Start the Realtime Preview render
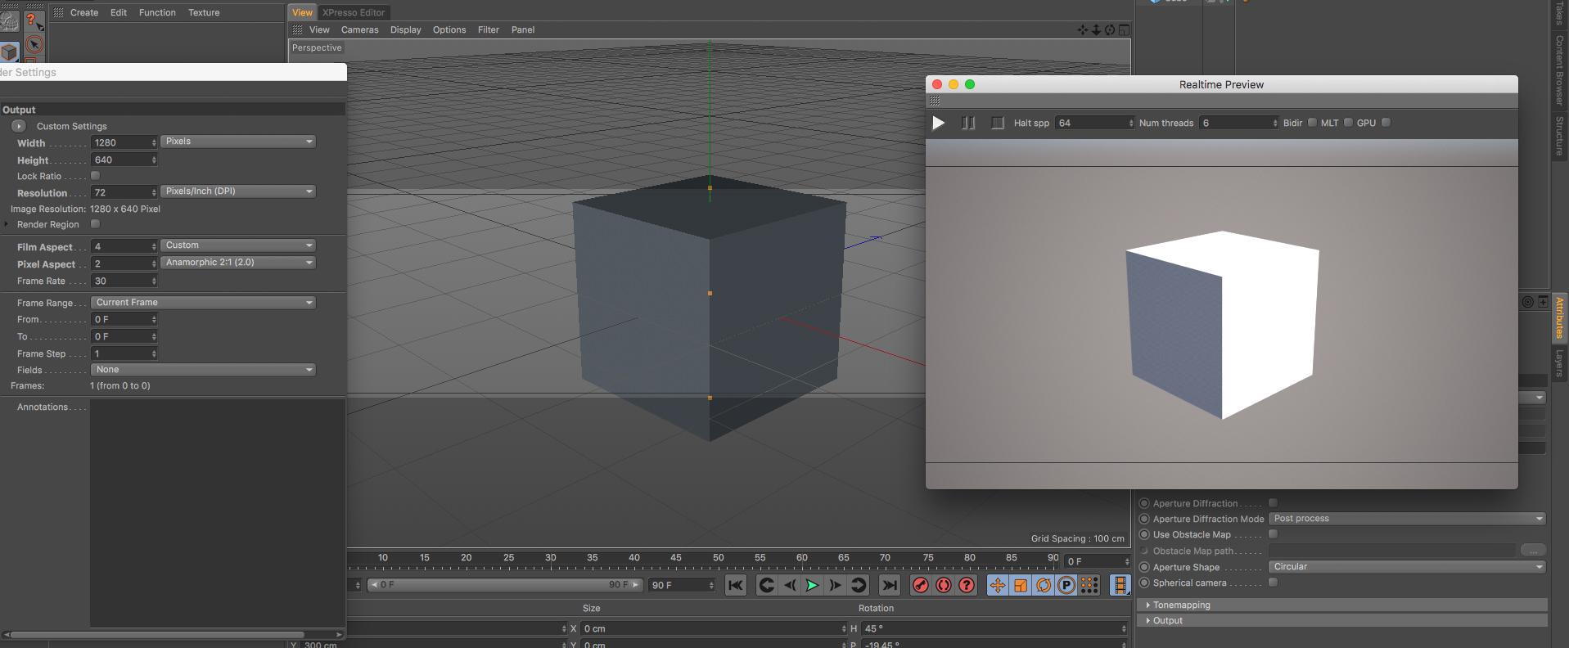1569x648 pixels. (x=939, y=123)
